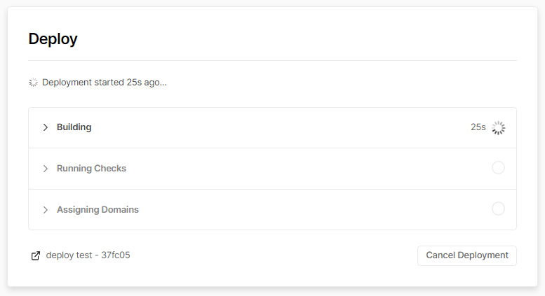Expand the Building step chevron
545x296 pixels.
coord(46,127)
